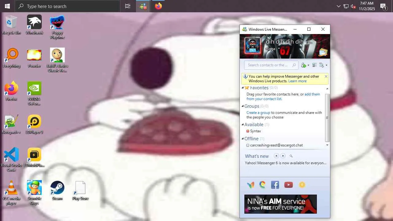
Task: Focus the Search contacts field
Action: coord(271,65)
